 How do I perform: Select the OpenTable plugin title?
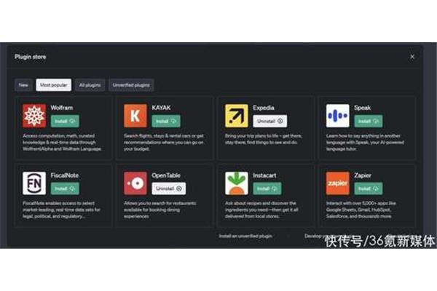click(166, 175)
